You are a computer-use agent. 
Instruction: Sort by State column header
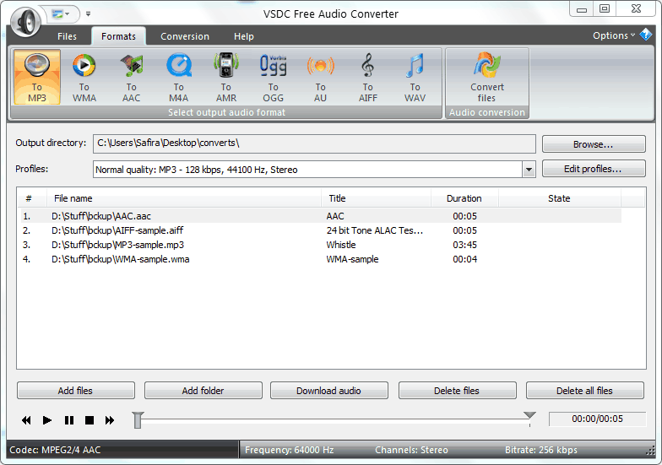coord(559,198)
